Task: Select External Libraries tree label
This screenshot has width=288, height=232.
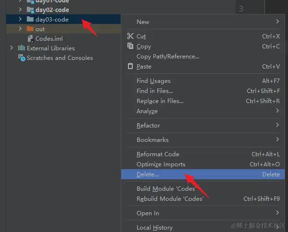Action: 51,48
